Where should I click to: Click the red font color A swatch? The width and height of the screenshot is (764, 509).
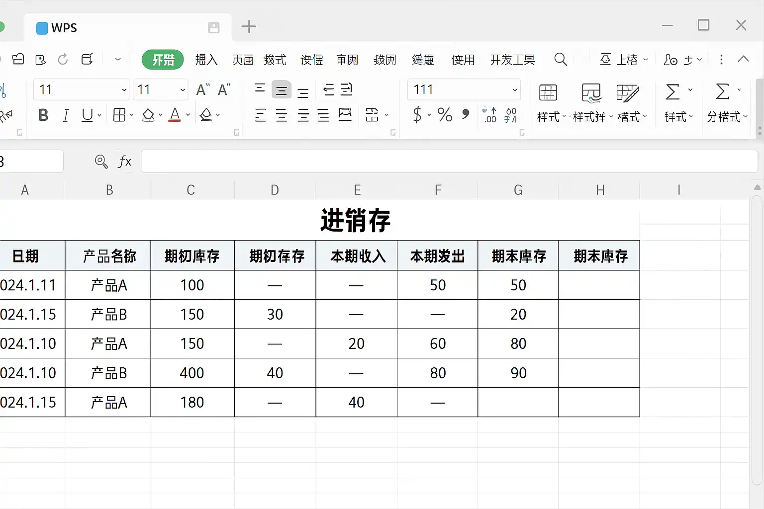(175, 115)
